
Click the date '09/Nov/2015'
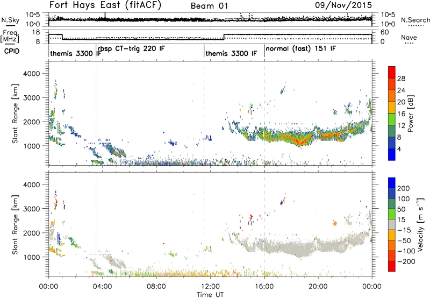tap(343, 5)
